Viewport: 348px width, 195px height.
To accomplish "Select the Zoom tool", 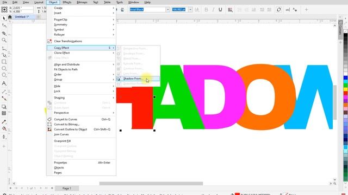I will (4, 40).
